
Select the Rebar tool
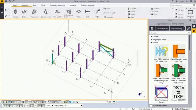[x=154, y=12]
